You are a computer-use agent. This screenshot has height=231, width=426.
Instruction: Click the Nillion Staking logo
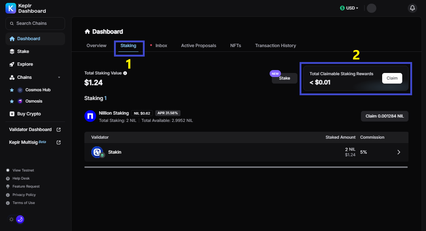coord(90,116)
